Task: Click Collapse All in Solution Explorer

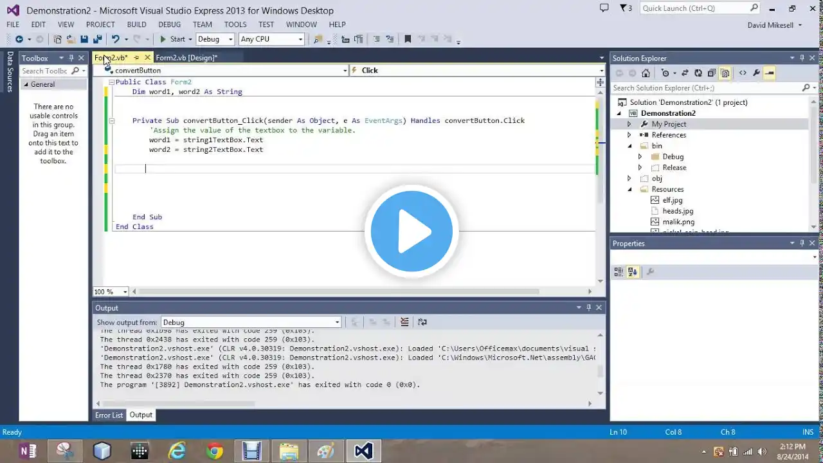Action: tap(711, 73)
